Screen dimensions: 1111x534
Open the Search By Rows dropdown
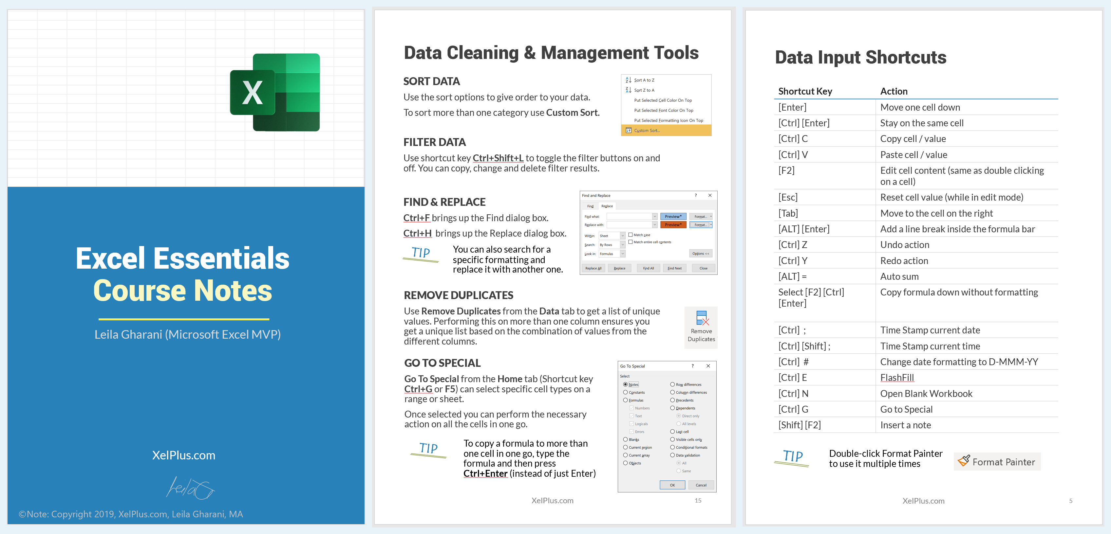[x=623, y=245]
